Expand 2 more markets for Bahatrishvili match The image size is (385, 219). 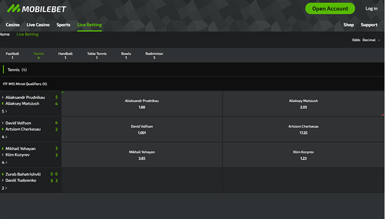[x=4, y=188]
